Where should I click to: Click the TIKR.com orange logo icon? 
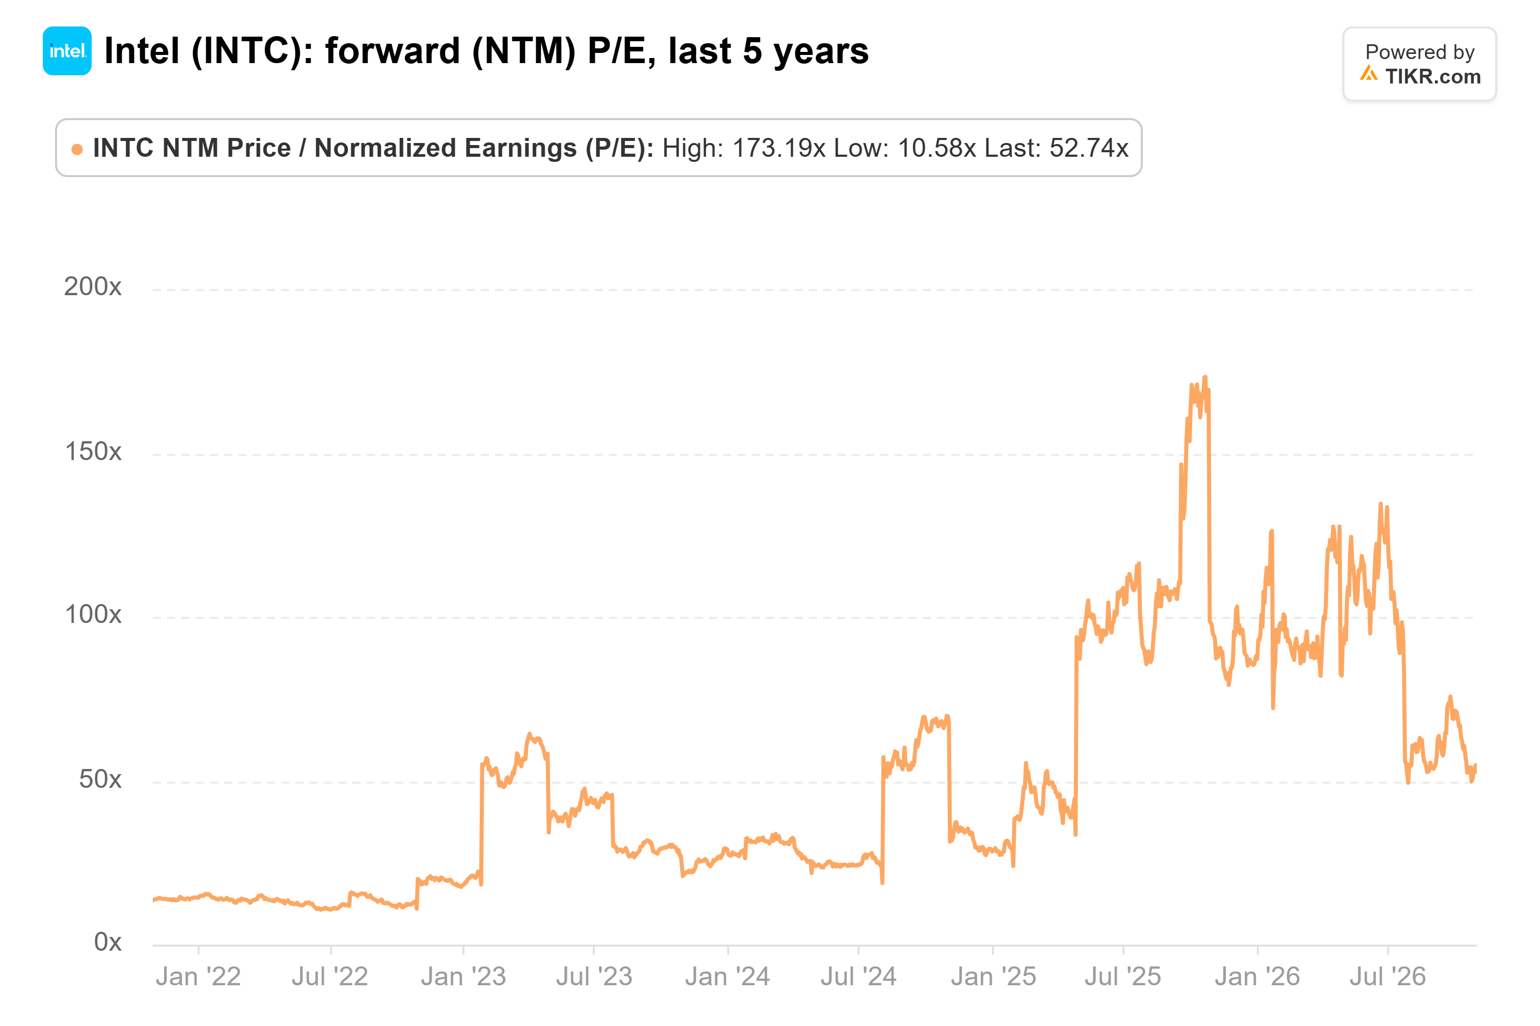click(x=1369, y=74)
